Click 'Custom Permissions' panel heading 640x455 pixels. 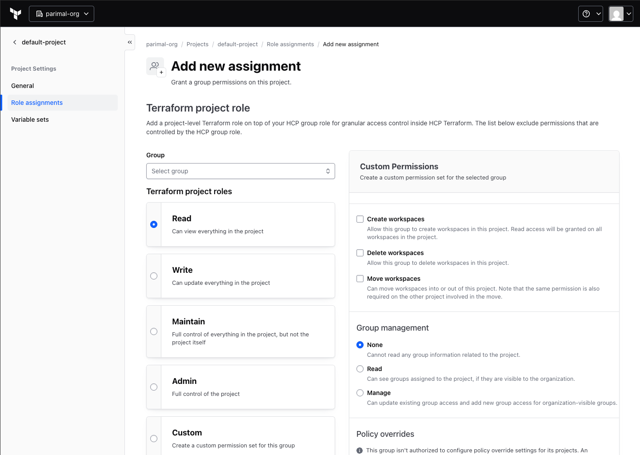(399, 167)
